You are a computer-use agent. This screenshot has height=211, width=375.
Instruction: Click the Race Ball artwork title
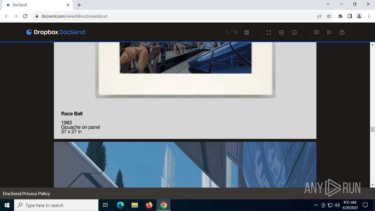[x=72, y=113]
